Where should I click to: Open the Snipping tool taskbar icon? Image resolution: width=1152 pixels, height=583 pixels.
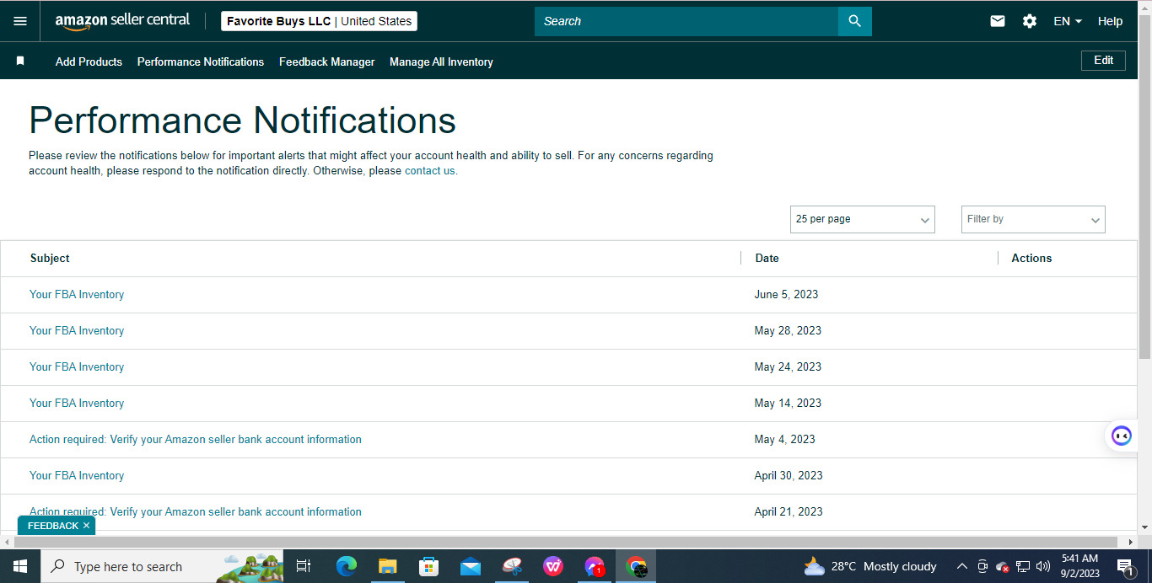(512, 566)
